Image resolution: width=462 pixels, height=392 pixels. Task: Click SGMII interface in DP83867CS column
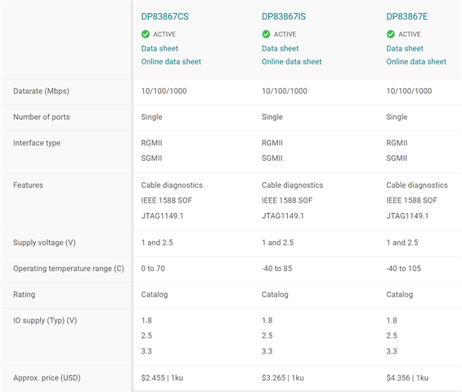click(x=151, y=158)
